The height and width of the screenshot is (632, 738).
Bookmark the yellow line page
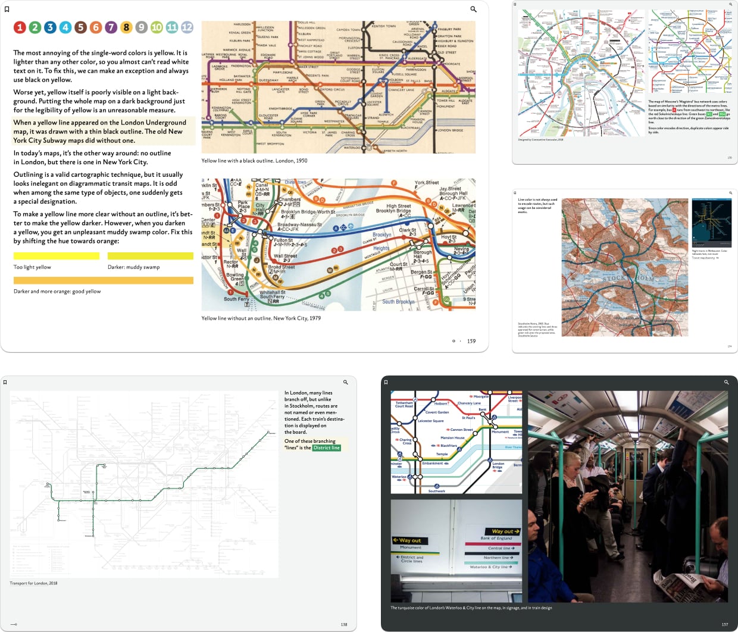[7, 9]
